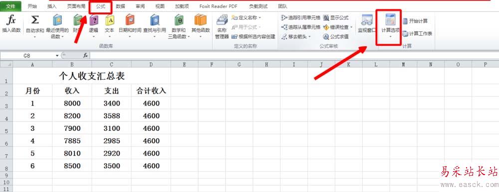This screenshot has width=499, height=192.
Task: Click Create from Selection (根据所选内容创建)
Action: coord(253,36)
